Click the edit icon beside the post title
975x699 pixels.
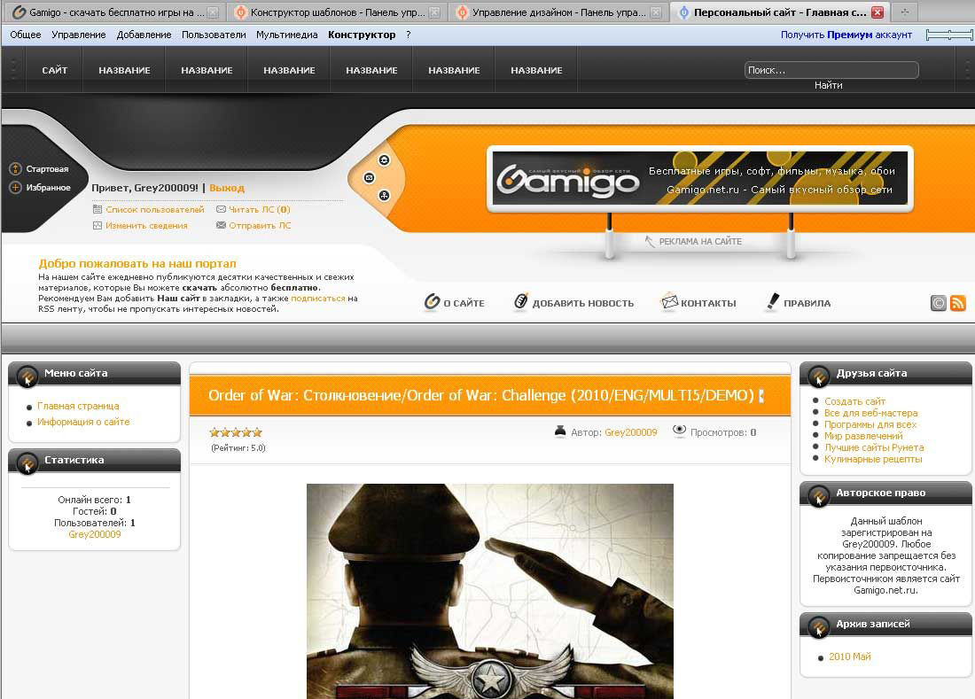point(761,396)
